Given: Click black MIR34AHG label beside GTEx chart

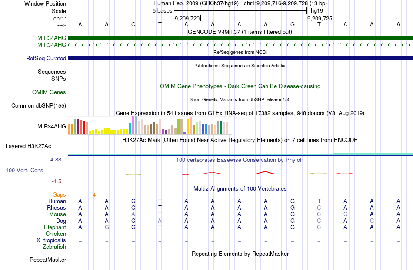Looking at the screenshot, I should point(52,126).
